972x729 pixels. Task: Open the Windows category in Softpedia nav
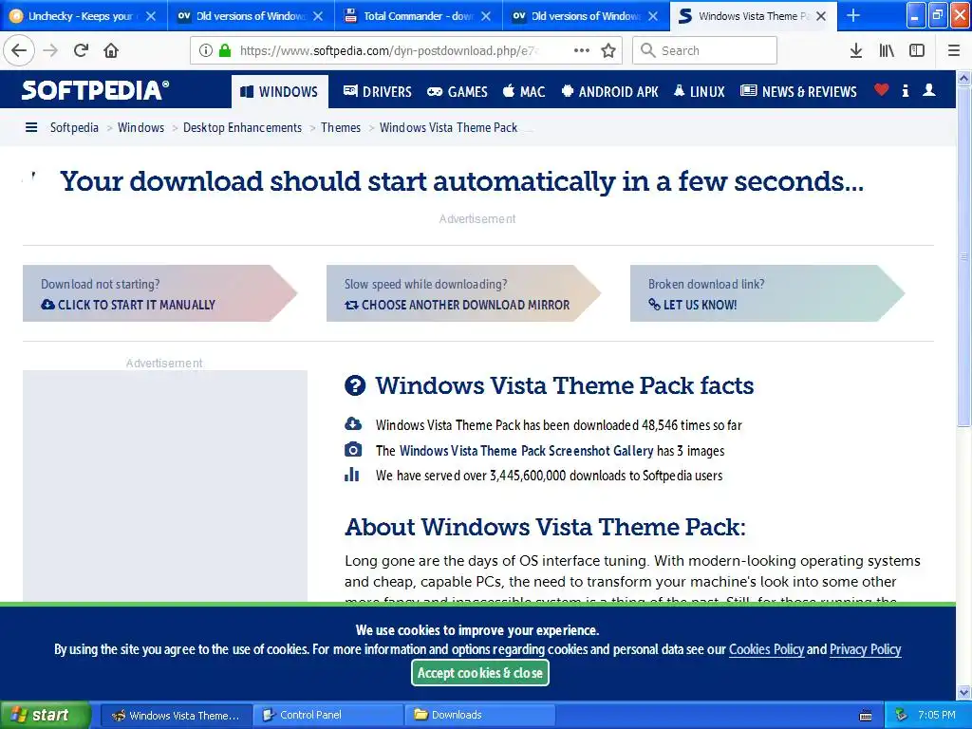click(280, 92)
